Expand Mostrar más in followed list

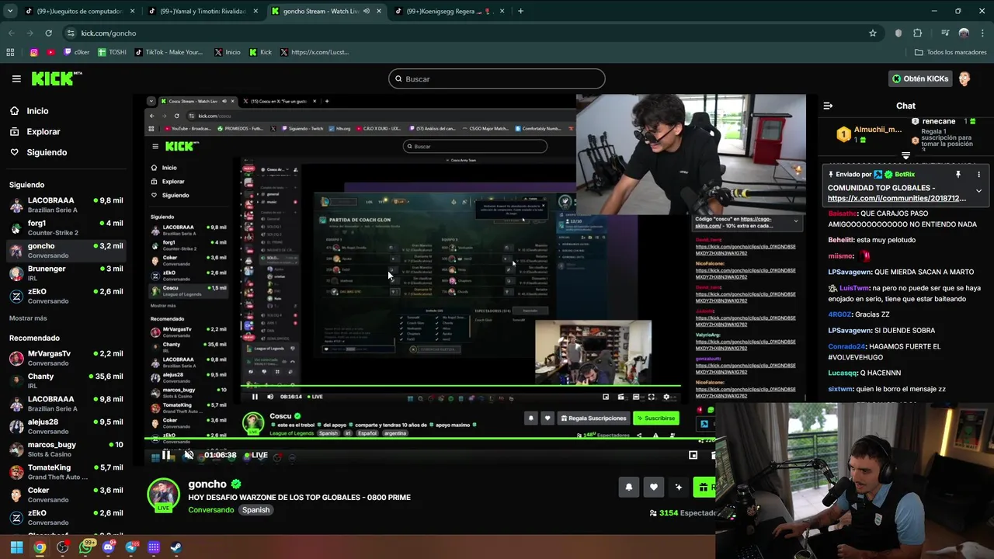pos(28,318)
